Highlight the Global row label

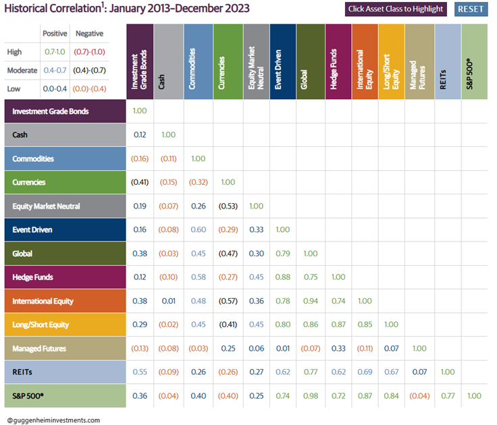pyautogui.click(x=65, y=254)
